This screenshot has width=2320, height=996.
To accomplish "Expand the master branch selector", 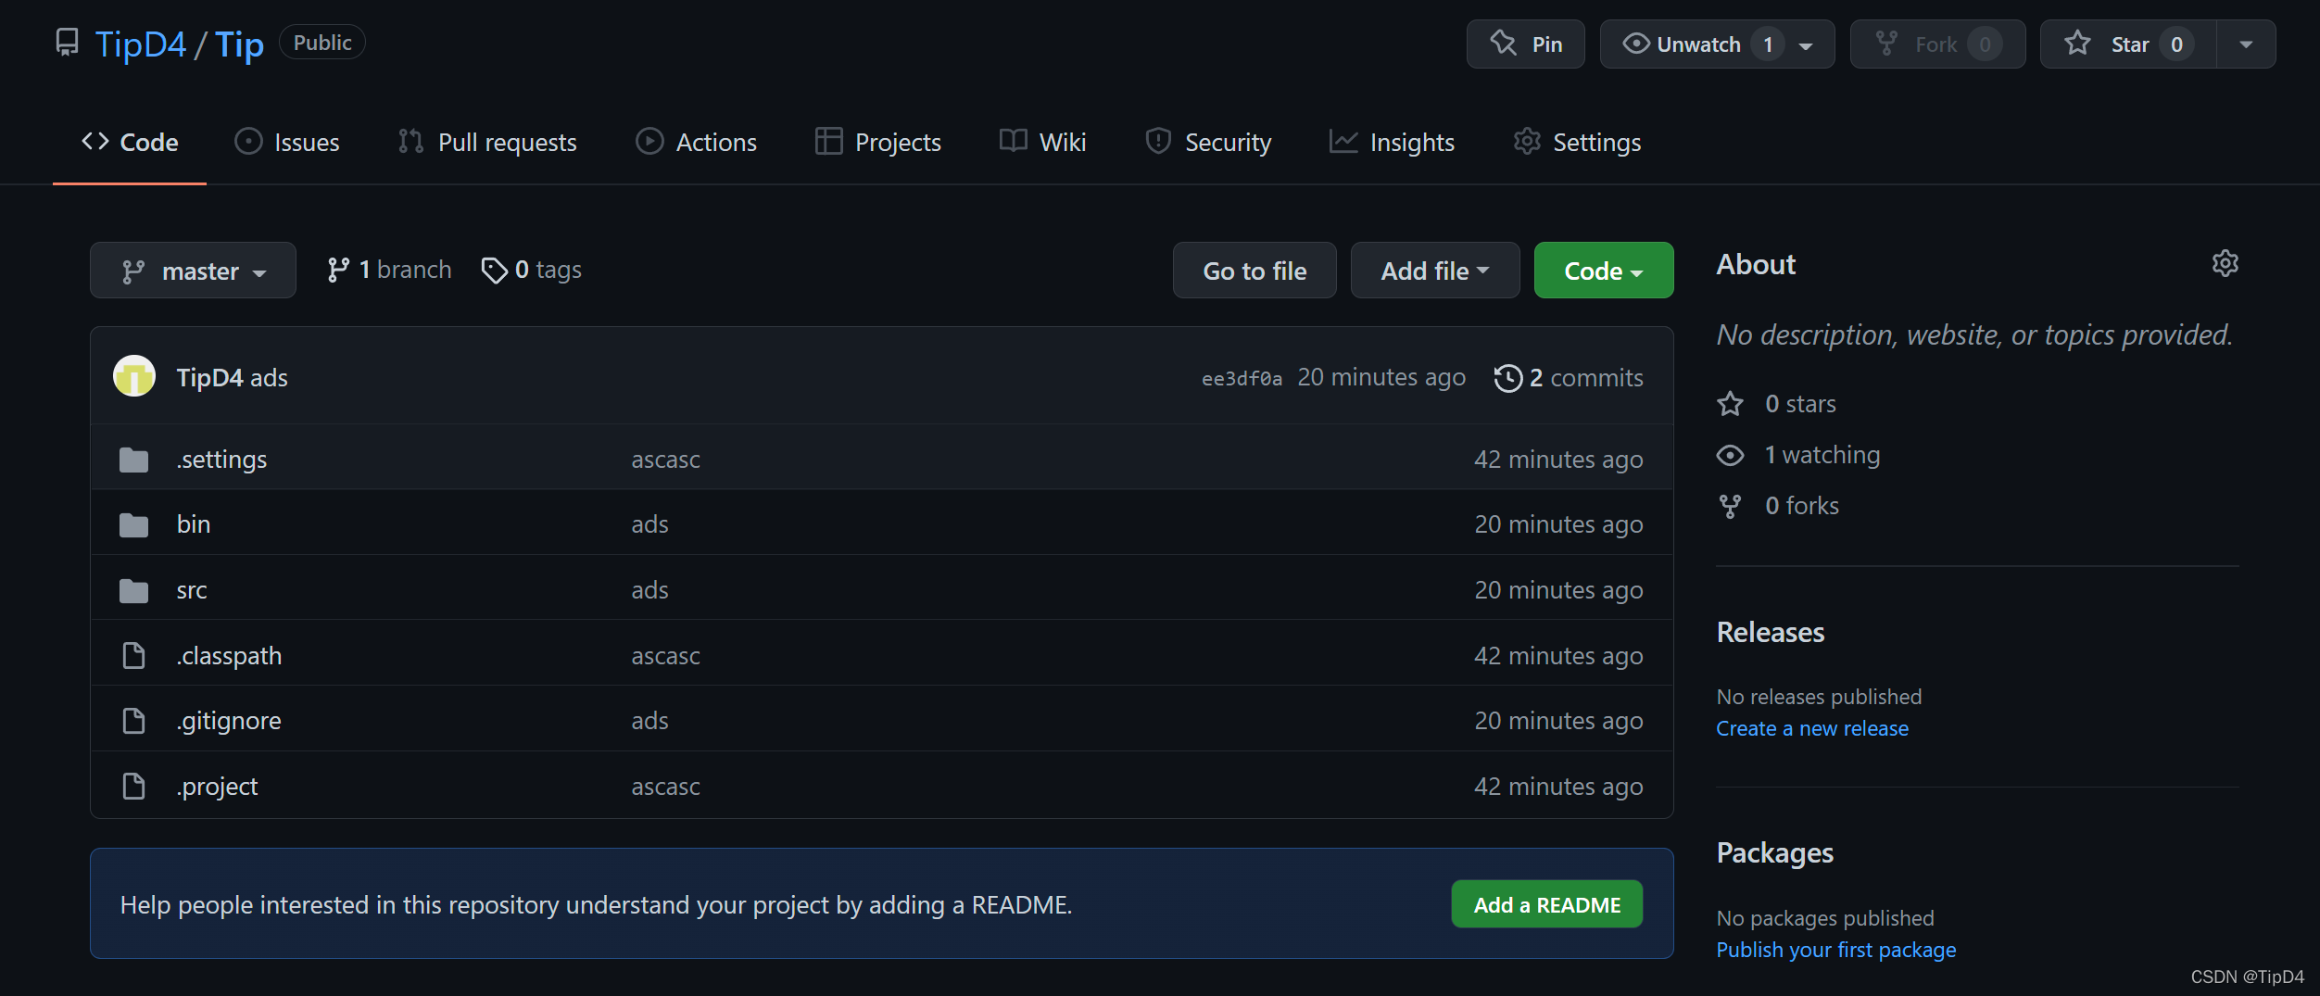I will [x=193, y=271].
